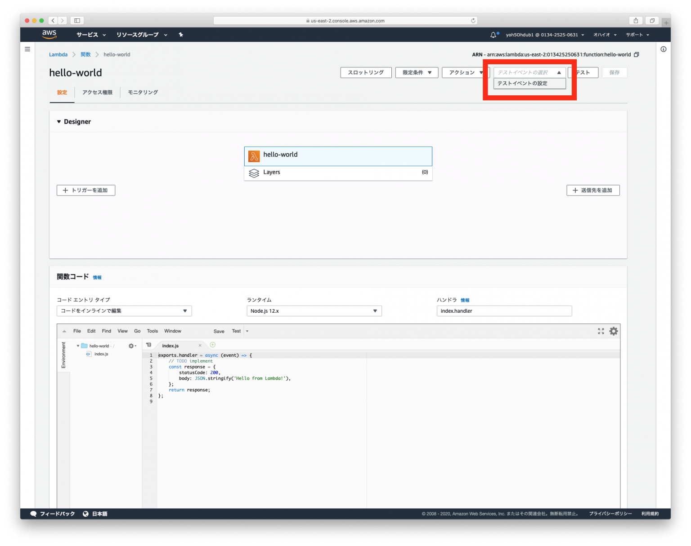Open the 限定条件 dropdown
Image resolution: width=691 pixels, height=546 pixels.
tap(416, 72)
